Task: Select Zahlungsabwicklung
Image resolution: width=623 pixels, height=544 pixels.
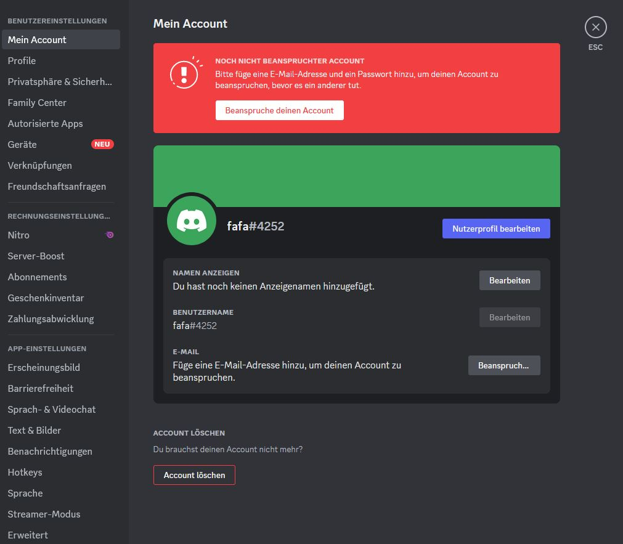Action: point(61,319)
